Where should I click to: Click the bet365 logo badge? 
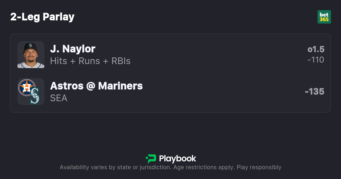(x=324, y=17)
